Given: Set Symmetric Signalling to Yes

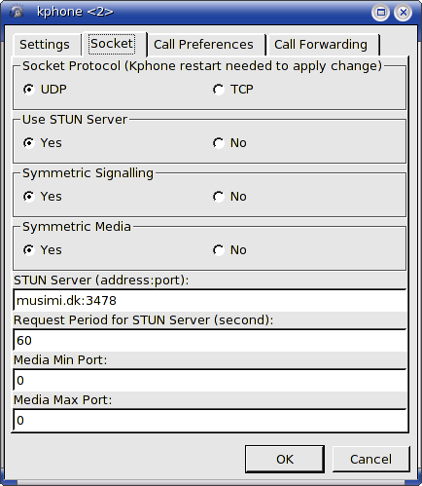Looking at the screenshot, I should (42, 197).
